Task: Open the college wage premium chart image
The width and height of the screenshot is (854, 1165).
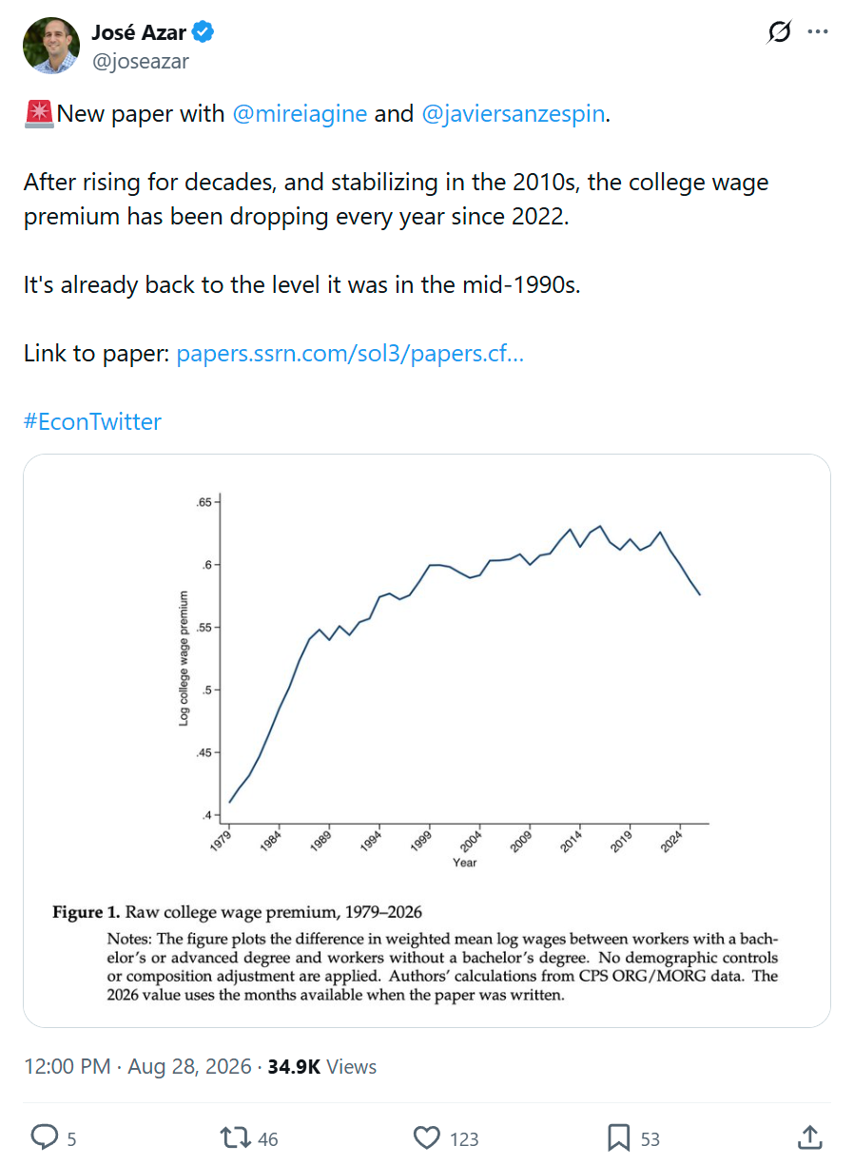Action: coord(427,741)
